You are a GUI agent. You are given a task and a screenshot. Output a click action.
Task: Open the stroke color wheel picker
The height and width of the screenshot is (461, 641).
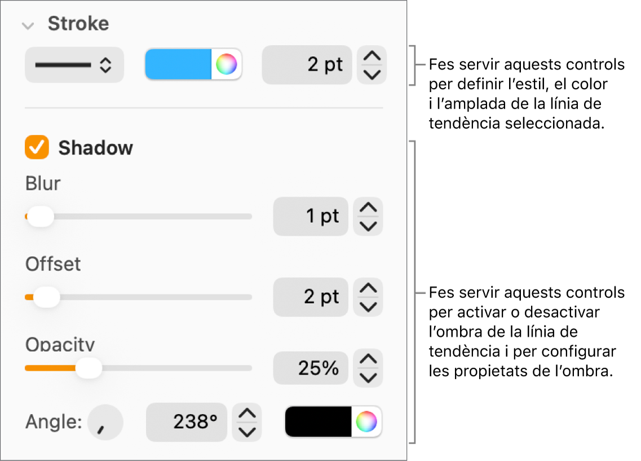227,65
